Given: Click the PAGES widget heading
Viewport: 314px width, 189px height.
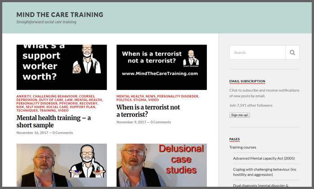Looking at the screenshot, I should point(234,139).
